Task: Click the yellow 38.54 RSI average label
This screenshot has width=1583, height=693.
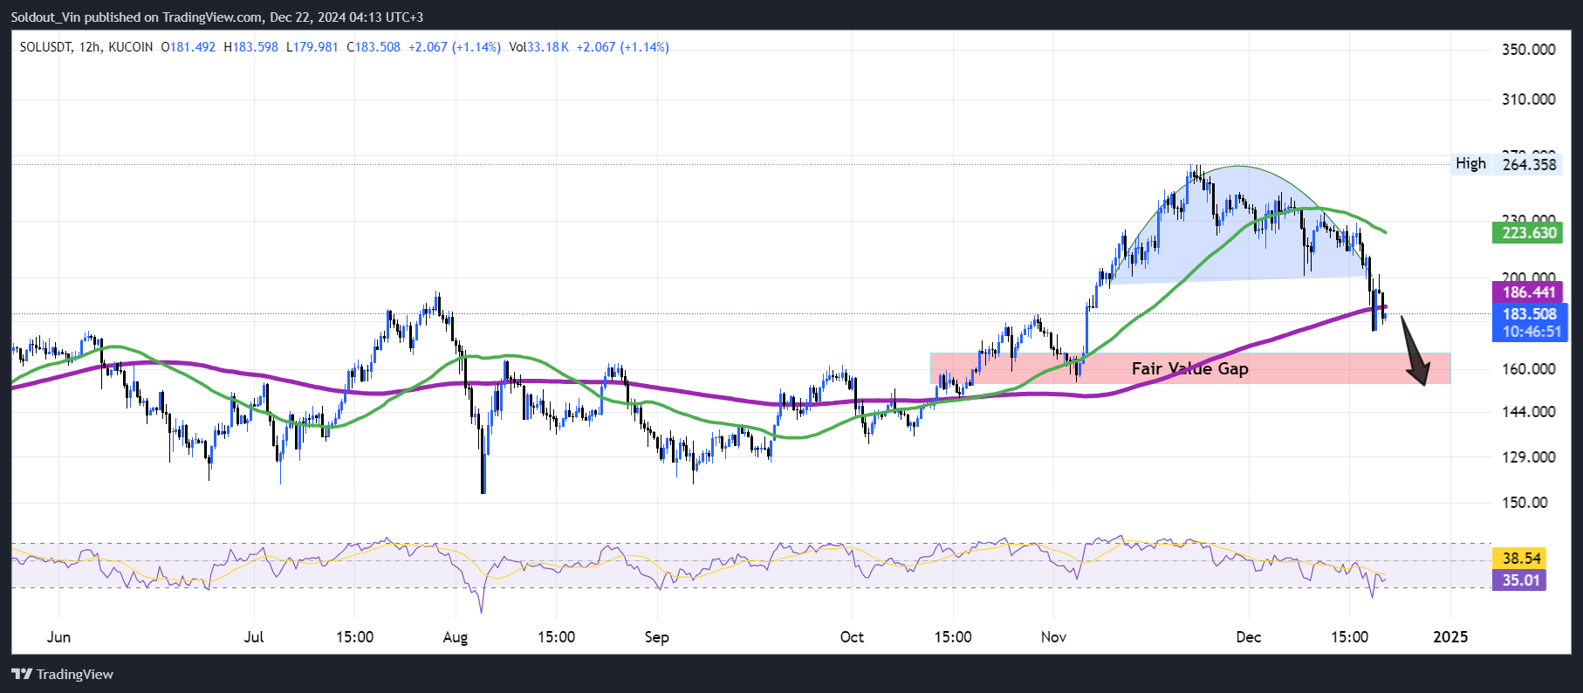Action: click(1521, 558)
